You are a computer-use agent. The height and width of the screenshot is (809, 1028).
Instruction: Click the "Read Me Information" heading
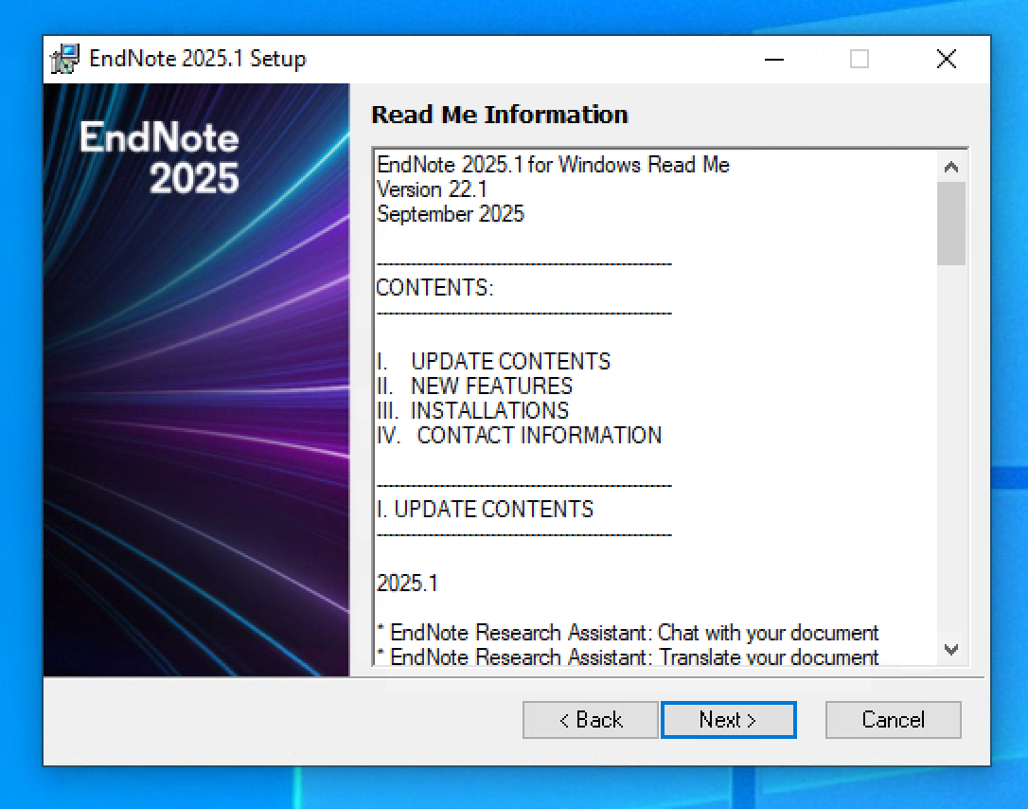[500, 115]
